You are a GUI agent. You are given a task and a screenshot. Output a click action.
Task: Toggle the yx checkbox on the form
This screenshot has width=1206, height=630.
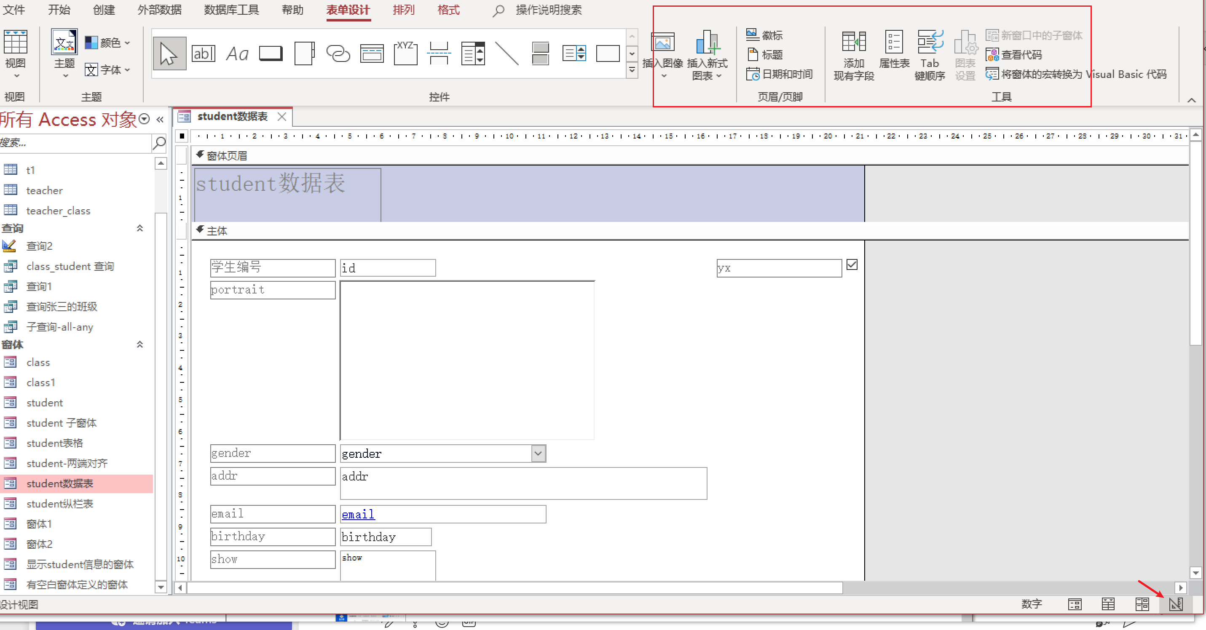tap(852, 265)
